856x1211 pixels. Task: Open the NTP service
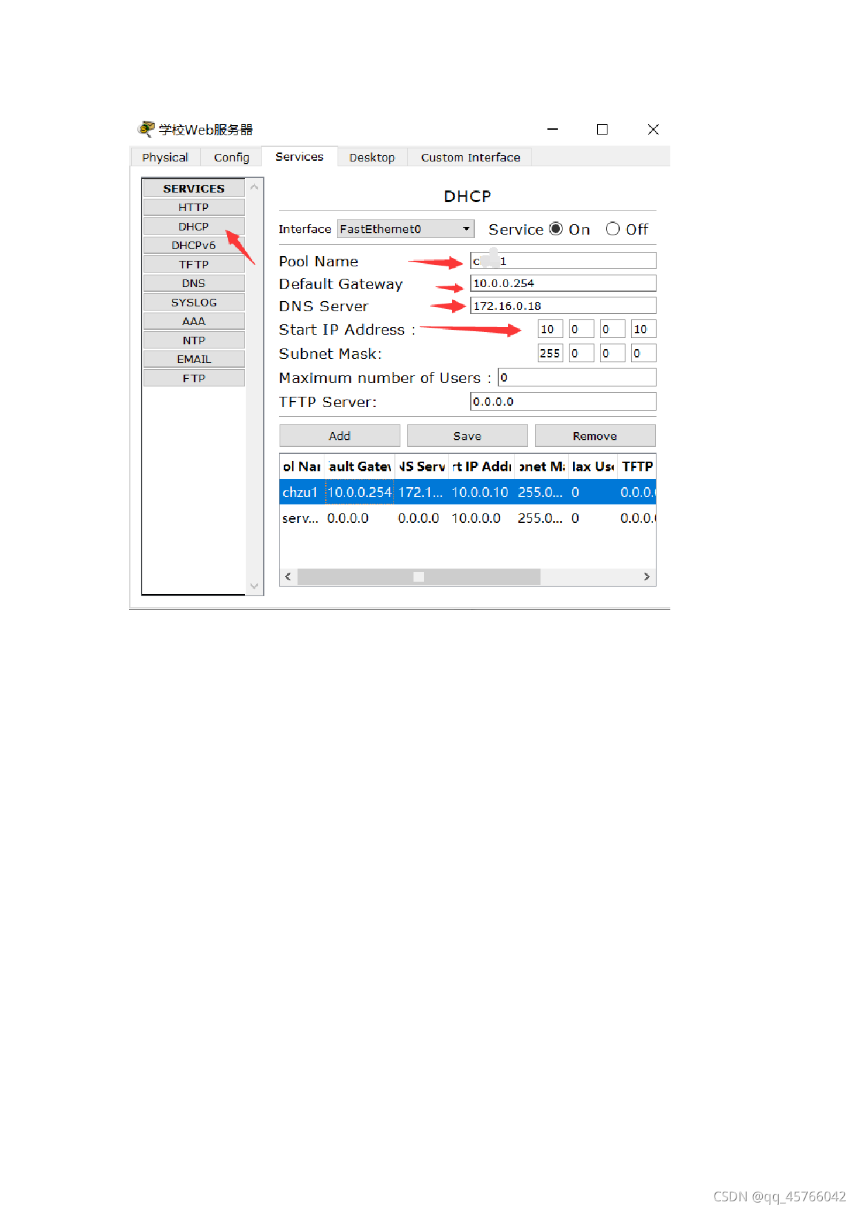[x=194, y=340]
